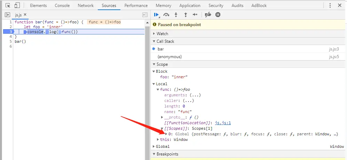Select the Sources tab
Image resolution: width=347 pixels, height=160 pixels.
point(109,6)
